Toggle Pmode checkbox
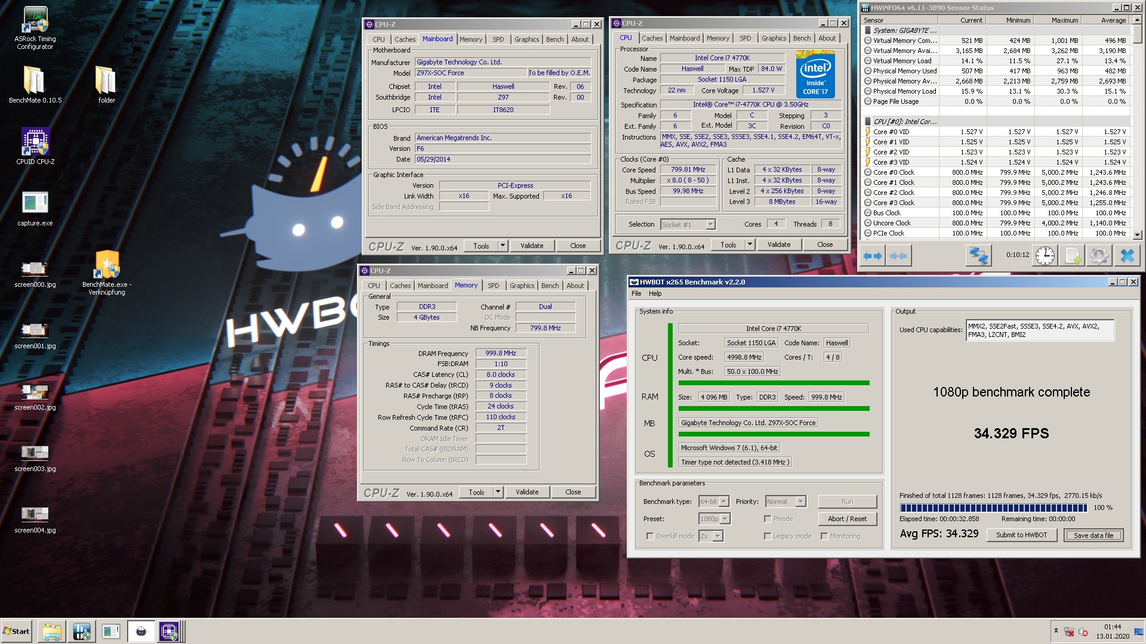1146x644 pixels. [768, 519]
